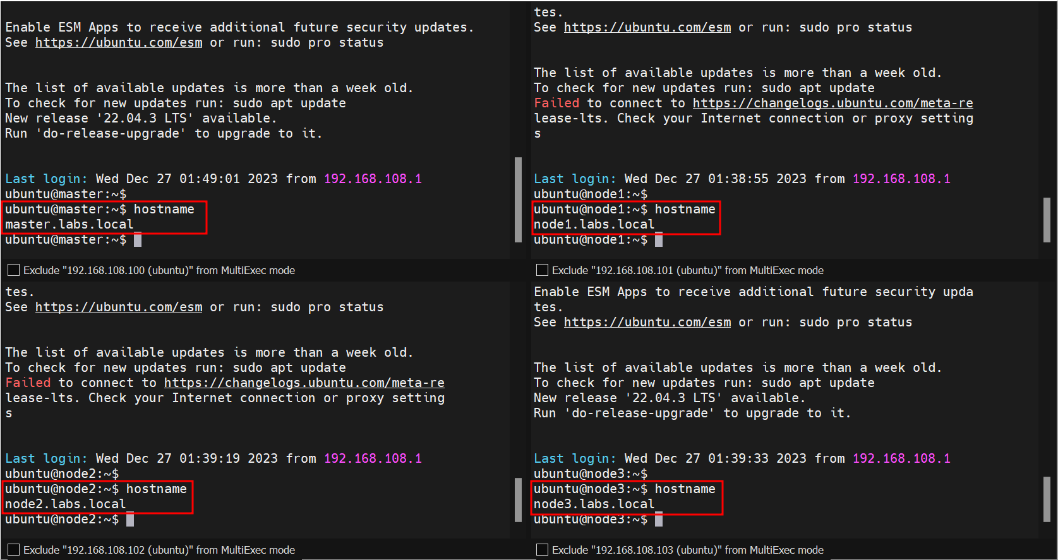Click the ubuntu@node2 prompt cursor
Viewport: 1058px width, 560px height.
pos(130,520)
